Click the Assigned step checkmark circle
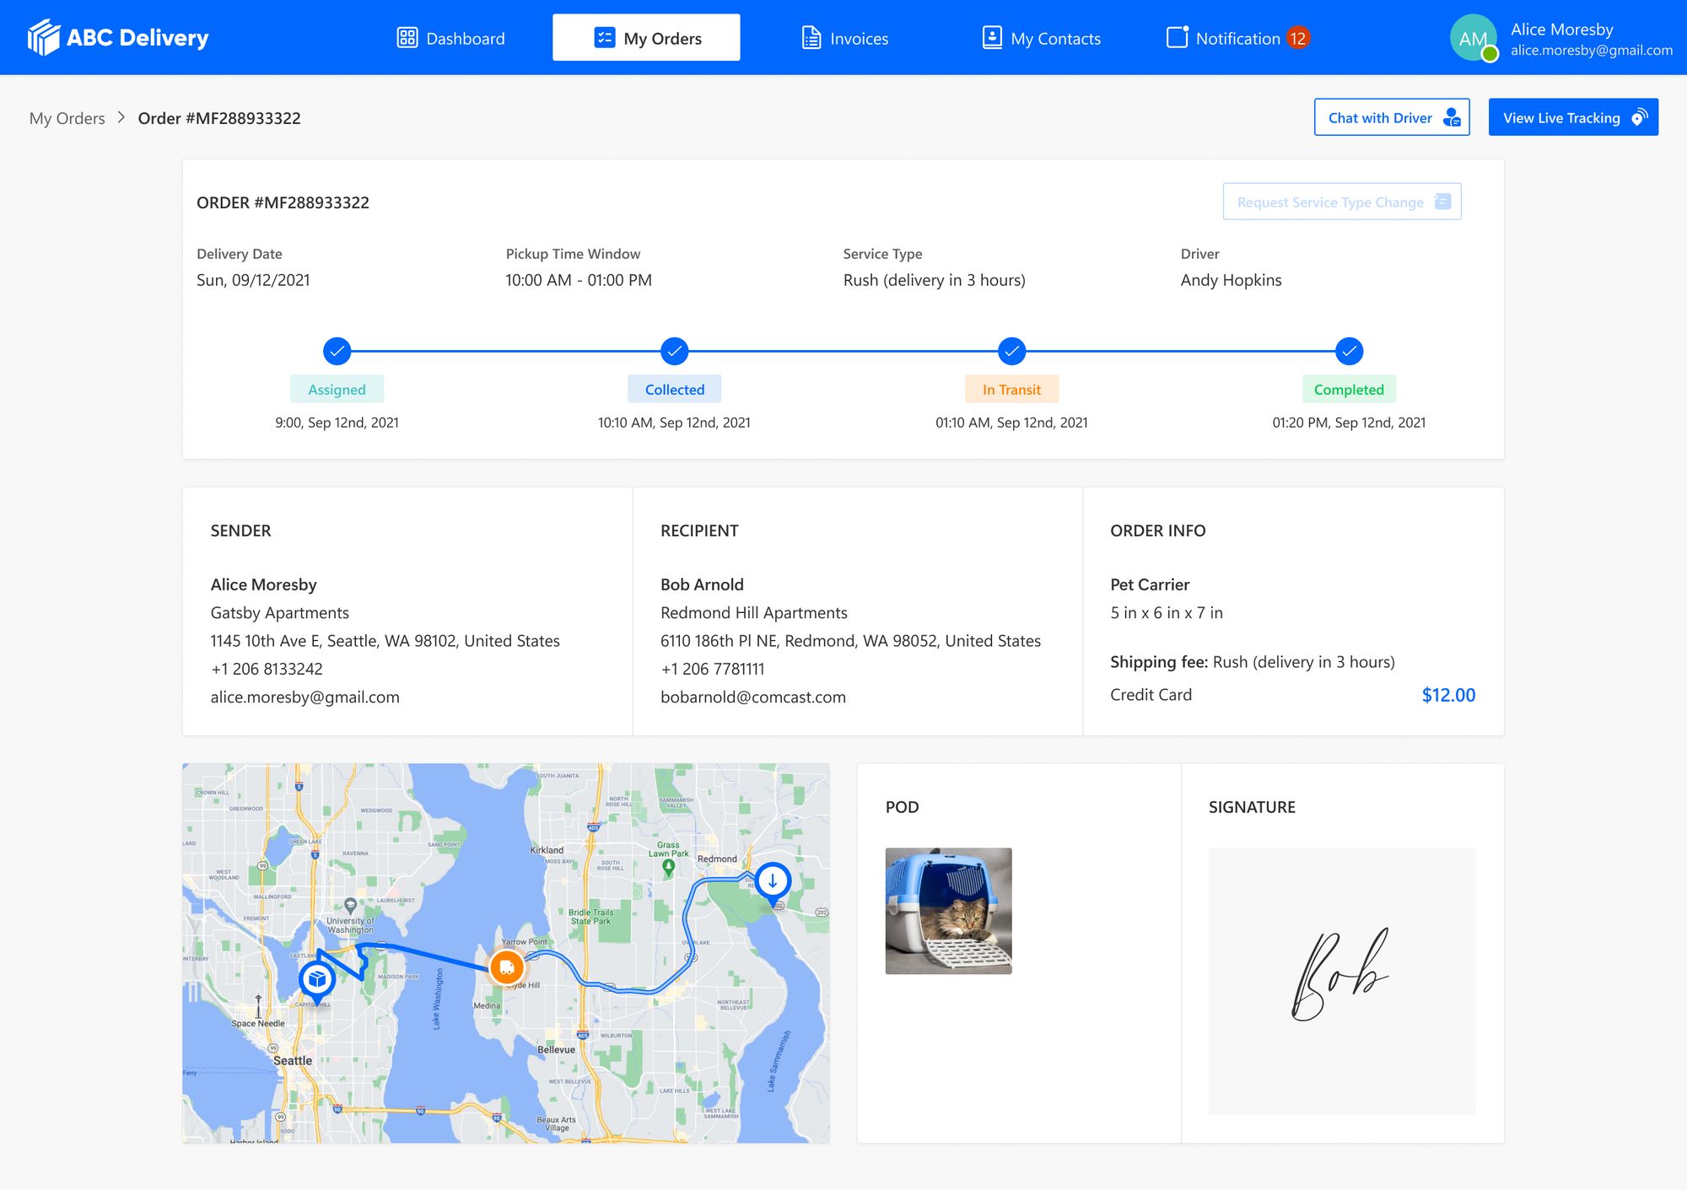1687x1190 pixels. [337, 351]
